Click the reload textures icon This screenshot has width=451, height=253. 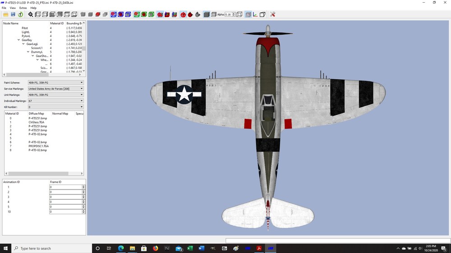(x=20, y=14)
